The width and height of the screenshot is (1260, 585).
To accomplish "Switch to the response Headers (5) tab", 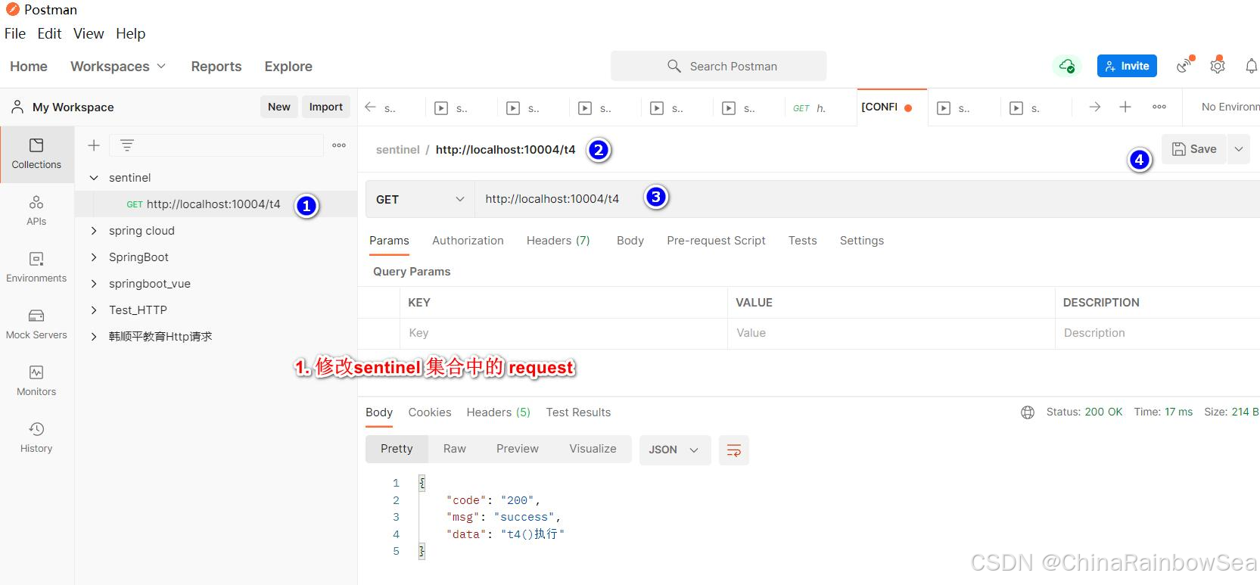I will pyautogui.click(x=498, y=412).
